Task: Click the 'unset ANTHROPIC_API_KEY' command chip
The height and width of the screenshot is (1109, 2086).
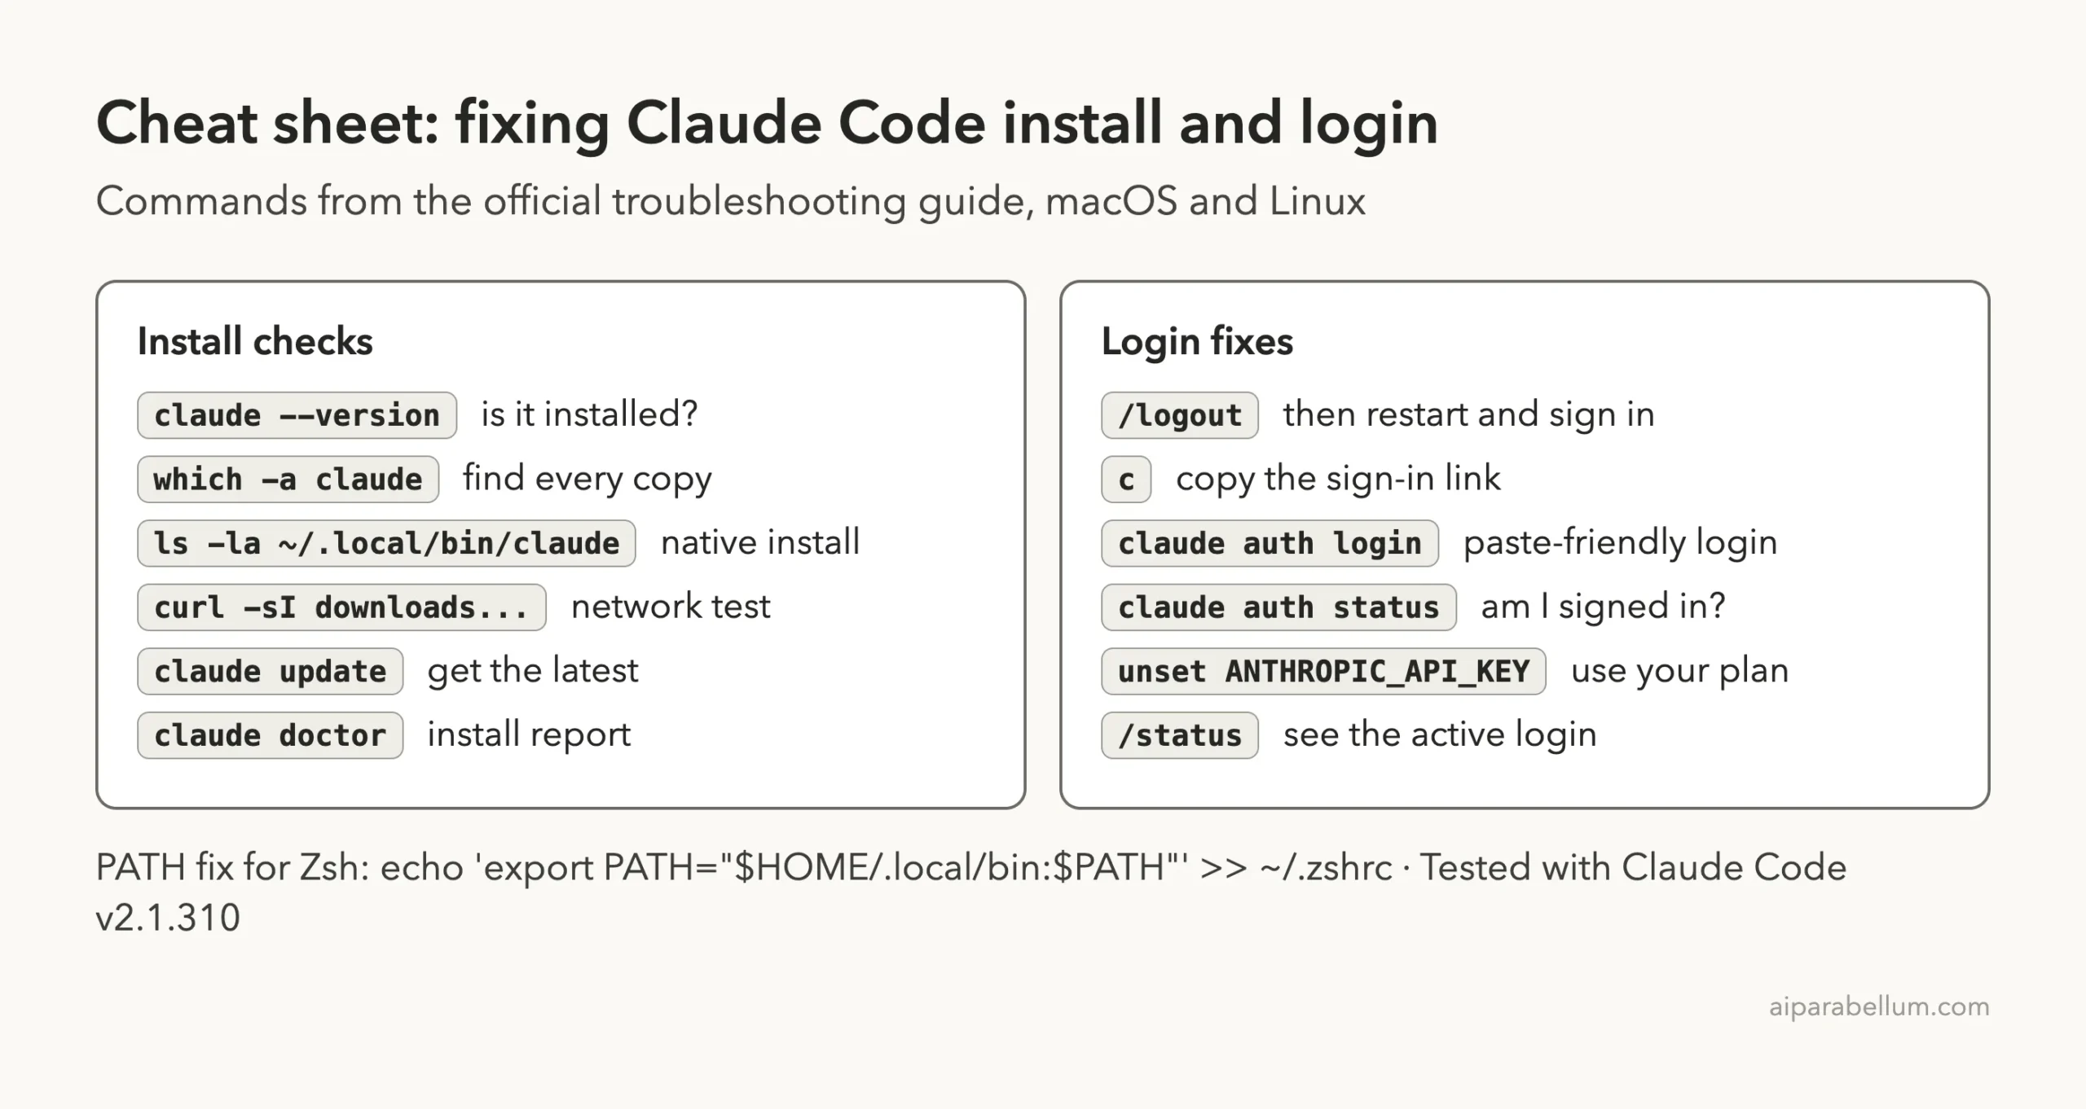Action: [x=1323, y=671]
